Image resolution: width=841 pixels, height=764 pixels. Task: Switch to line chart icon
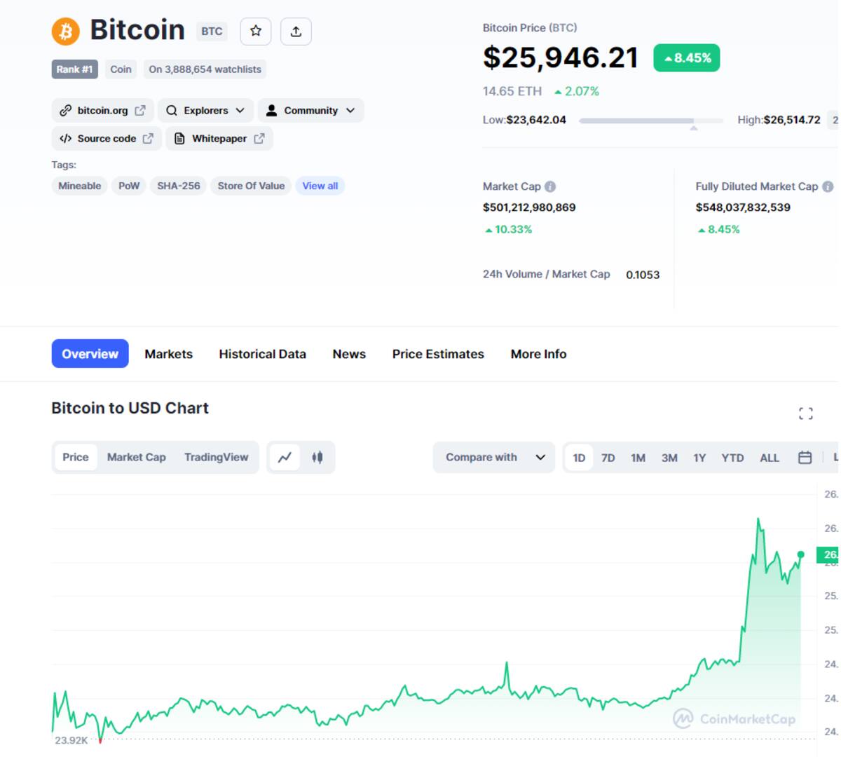click(285, 458)
